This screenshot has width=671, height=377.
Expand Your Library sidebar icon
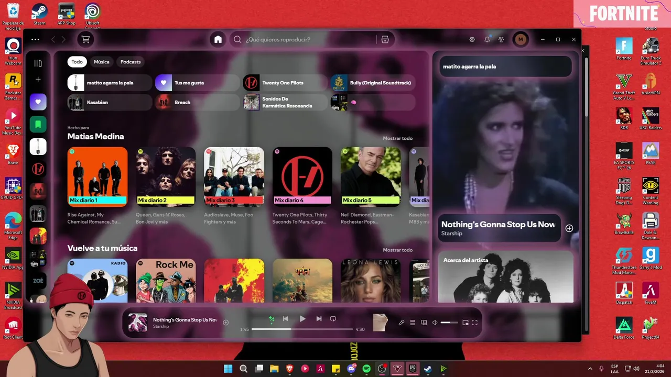coord(38,63)
